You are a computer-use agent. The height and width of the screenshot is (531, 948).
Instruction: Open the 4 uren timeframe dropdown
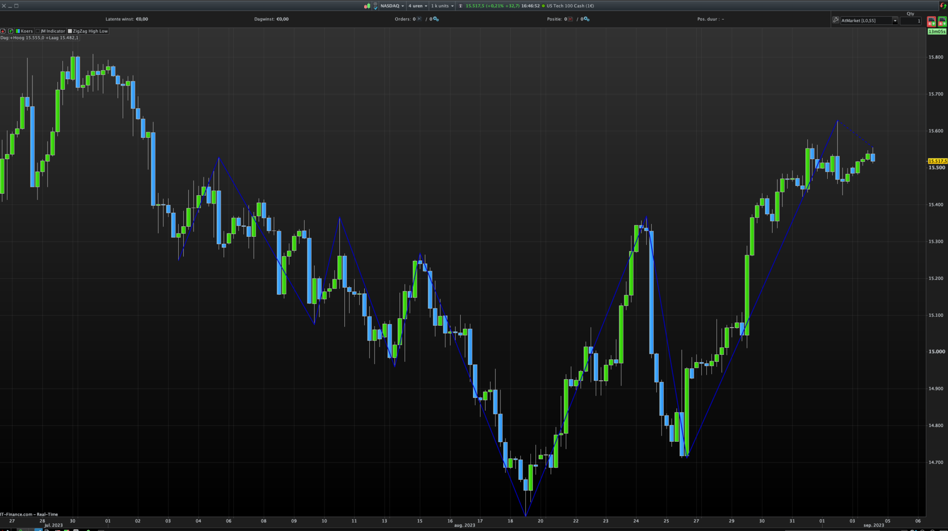tap(418, 6)
